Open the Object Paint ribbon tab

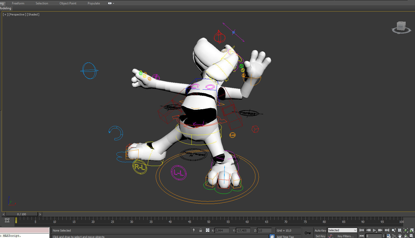(68, 3)
